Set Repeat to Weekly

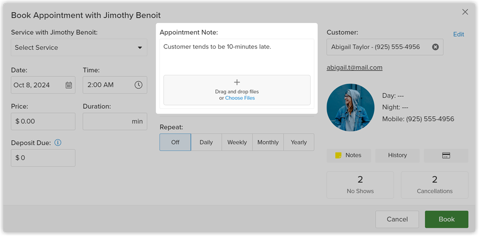(x=237, y=142)
